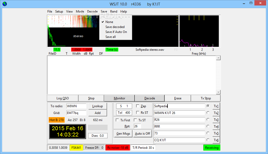
Task: Select radio button for R26 message
Action: [208, 119]
